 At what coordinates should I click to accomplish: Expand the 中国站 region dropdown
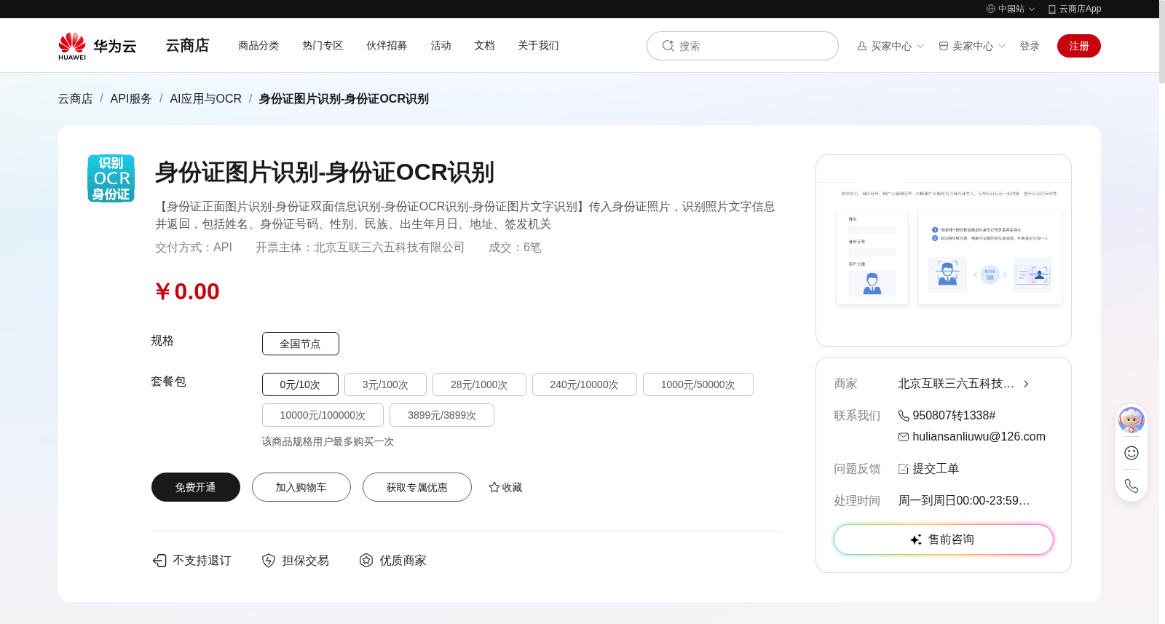pos(1032,9)
